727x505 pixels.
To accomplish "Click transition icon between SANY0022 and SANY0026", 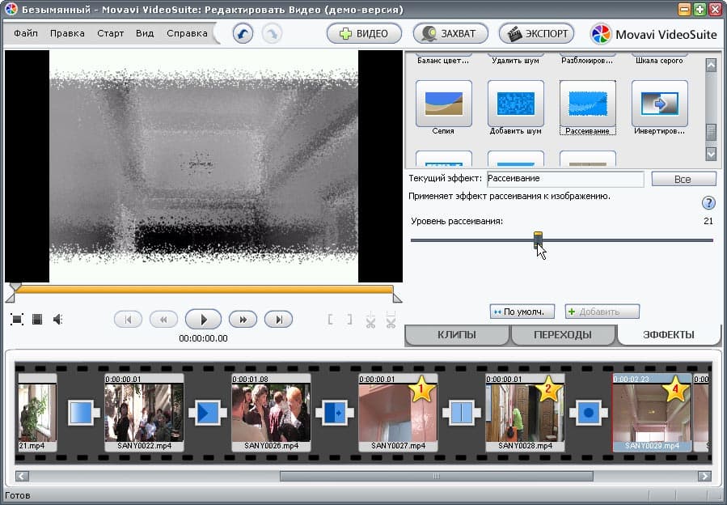I will (x=208, y=413).
